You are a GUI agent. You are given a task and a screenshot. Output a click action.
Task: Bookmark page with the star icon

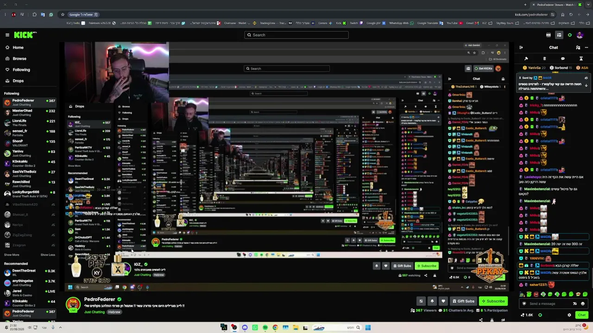[x=63, y=14]
